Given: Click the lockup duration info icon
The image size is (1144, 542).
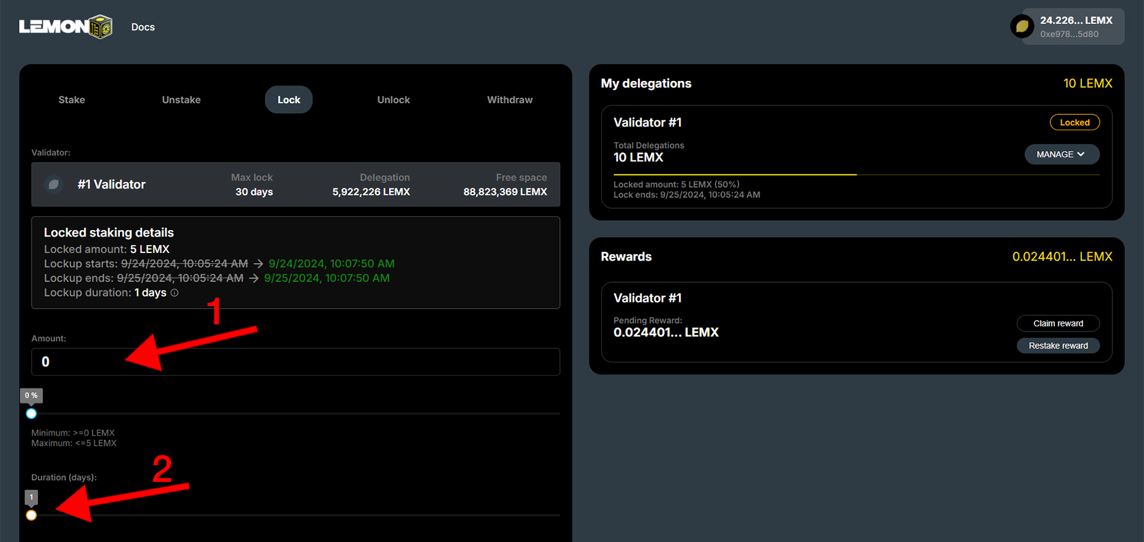Looking at the screenshot, I should [x=175, y=293].
